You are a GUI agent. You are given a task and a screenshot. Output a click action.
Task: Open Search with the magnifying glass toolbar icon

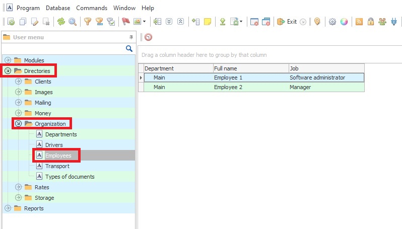(x=73, y=22)
